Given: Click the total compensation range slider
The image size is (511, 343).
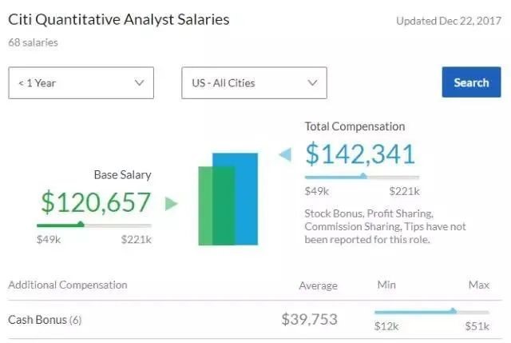Looking at the screenshot, I should [x=362, y=177].
